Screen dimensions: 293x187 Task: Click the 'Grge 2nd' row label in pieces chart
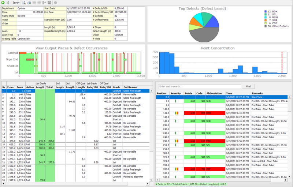pyautogui.click(x=12, y=59)
